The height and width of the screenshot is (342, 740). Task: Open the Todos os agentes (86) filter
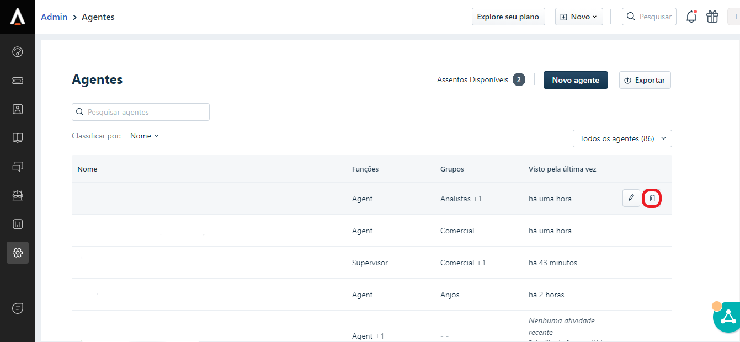(x=622, y=138)
